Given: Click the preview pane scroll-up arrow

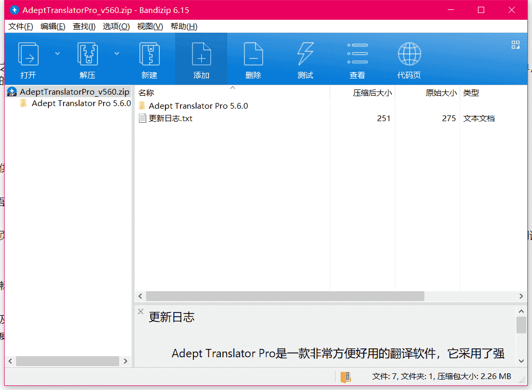Looking at the screenshot, I should [x=521, y=311].
